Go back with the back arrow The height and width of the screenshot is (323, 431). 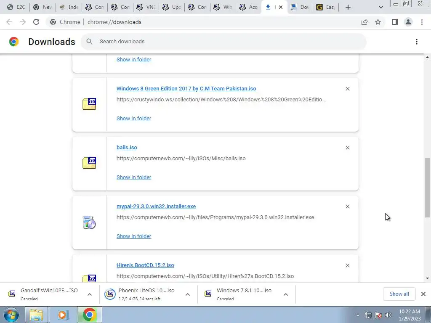(9, 22)
